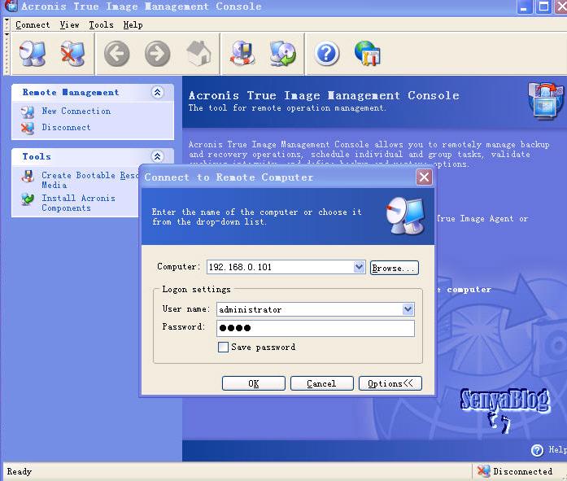Click the Disconnect toolbar icon with red X
Viewport: 567px width, 481px height.
point(72,54)
